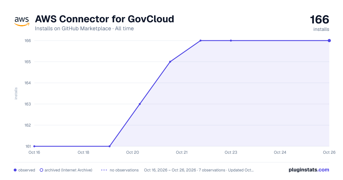
Task: Select the data point where the rise begins at 161
Action: point(109,146)
